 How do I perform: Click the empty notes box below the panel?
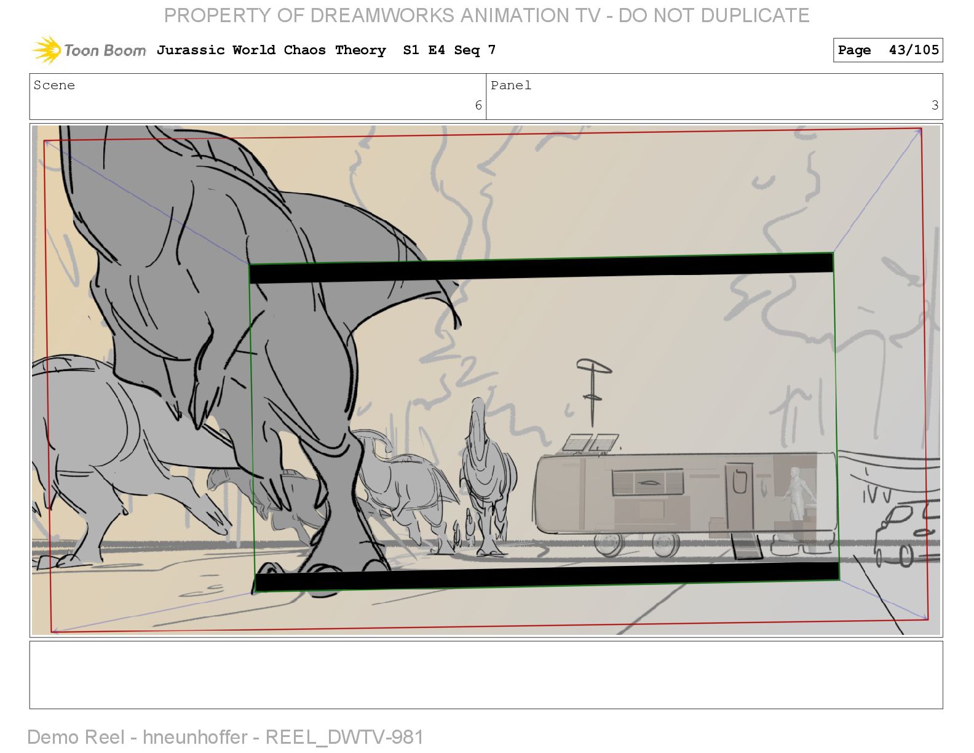pyautogui.click(x=486, y=675)
